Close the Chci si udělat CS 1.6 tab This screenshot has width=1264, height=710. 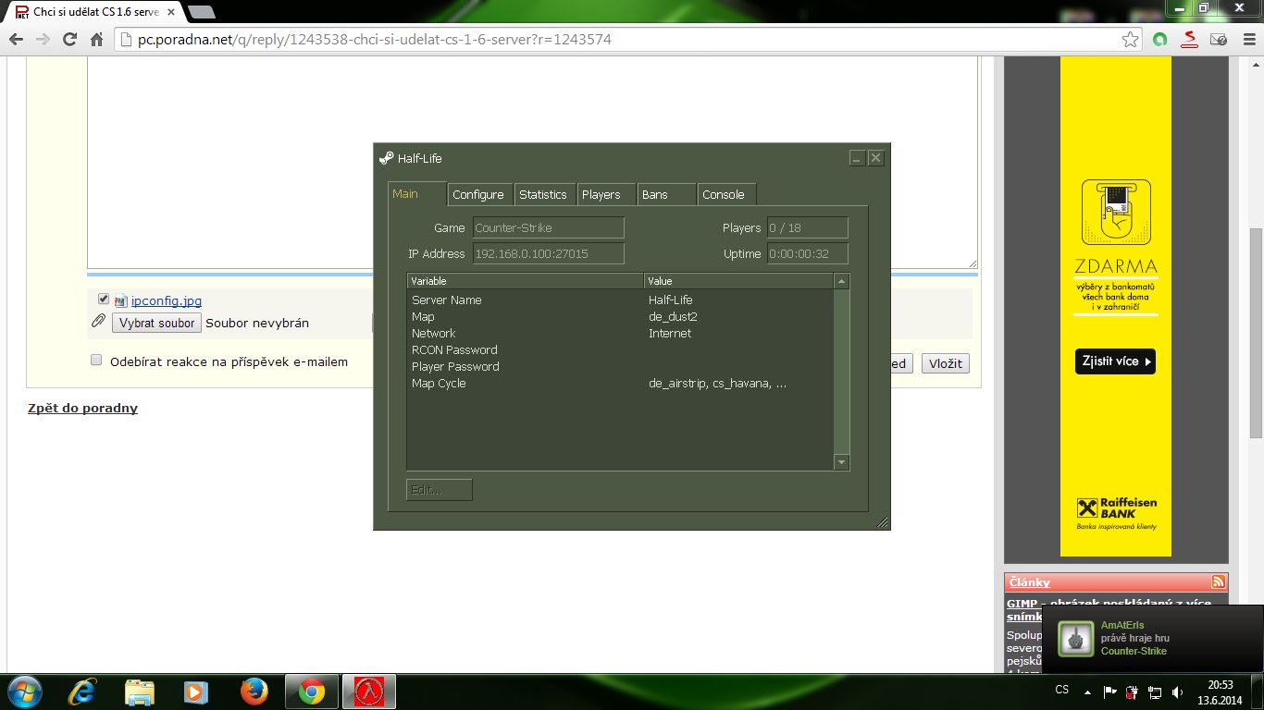tap(171, 12)
